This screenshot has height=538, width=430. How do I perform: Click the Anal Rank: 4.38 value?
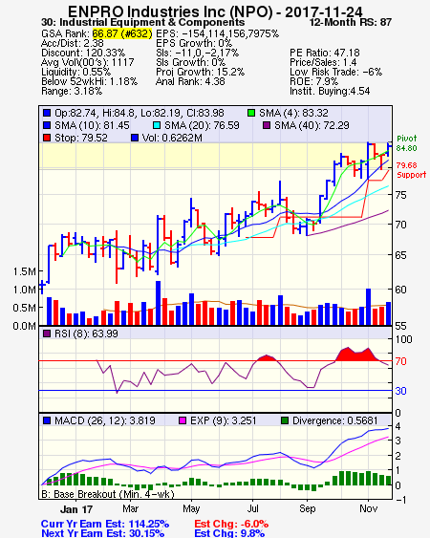tap(190, 81)
